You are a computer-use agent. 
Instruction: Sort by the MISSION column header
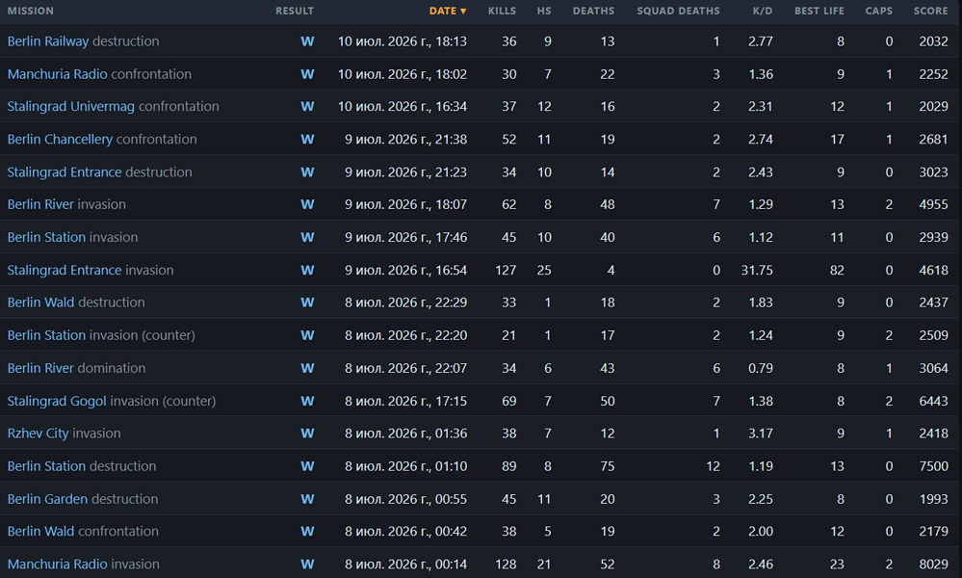pos(31,11)
